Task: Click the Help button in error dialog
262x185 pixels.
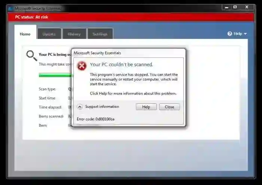Action: pos(146,107)
